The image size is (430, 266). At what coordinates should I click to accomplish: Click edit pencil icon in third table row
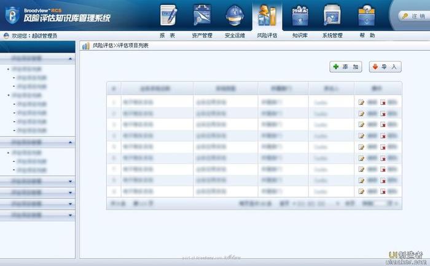[361, 124]
